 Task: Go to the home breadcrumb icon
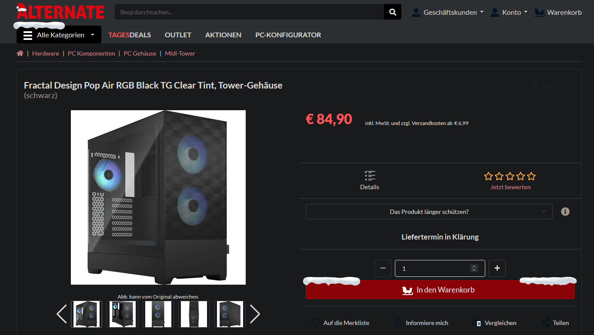point(20,53)
